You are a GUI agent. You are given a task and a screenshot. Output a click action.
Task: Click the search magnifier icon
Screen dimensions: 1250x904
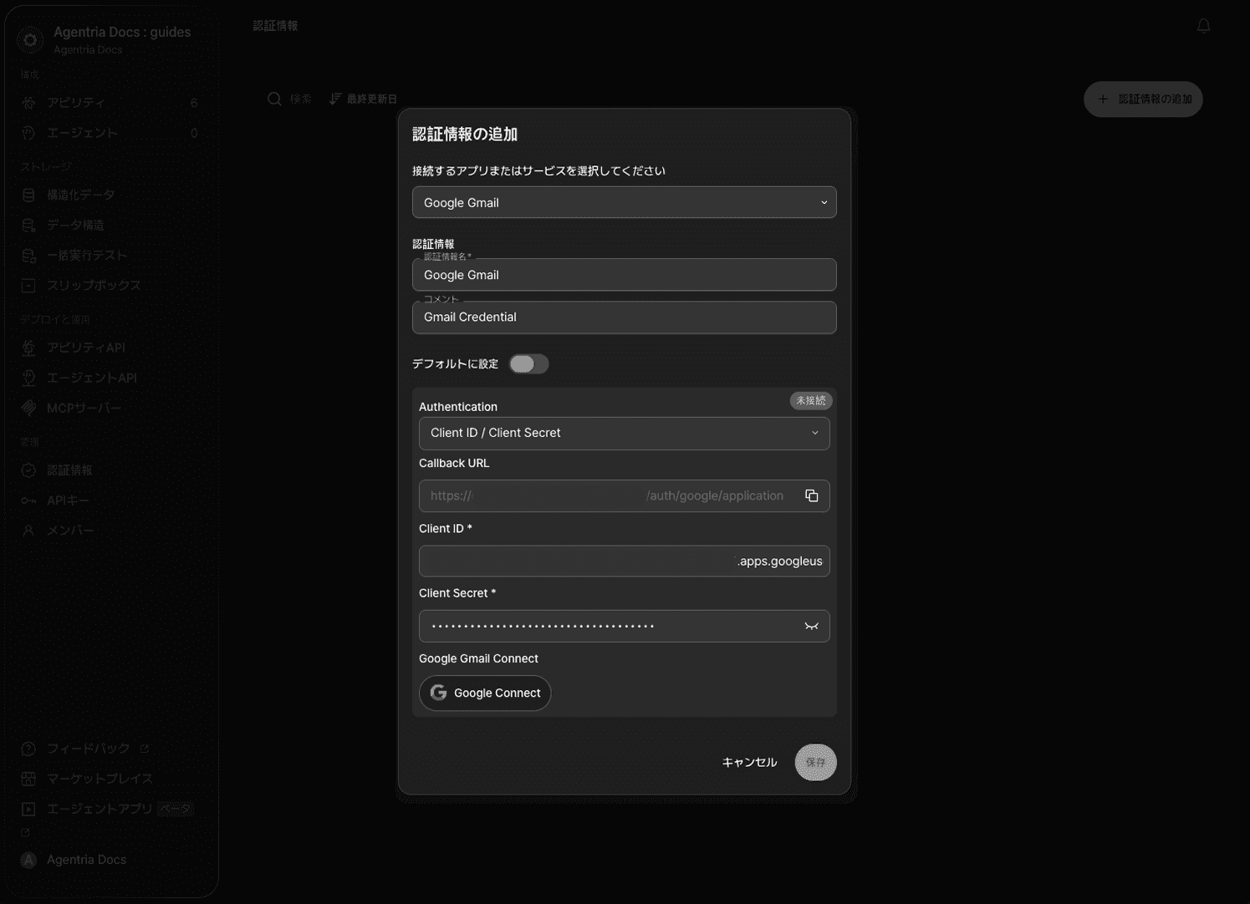(274, 99)
